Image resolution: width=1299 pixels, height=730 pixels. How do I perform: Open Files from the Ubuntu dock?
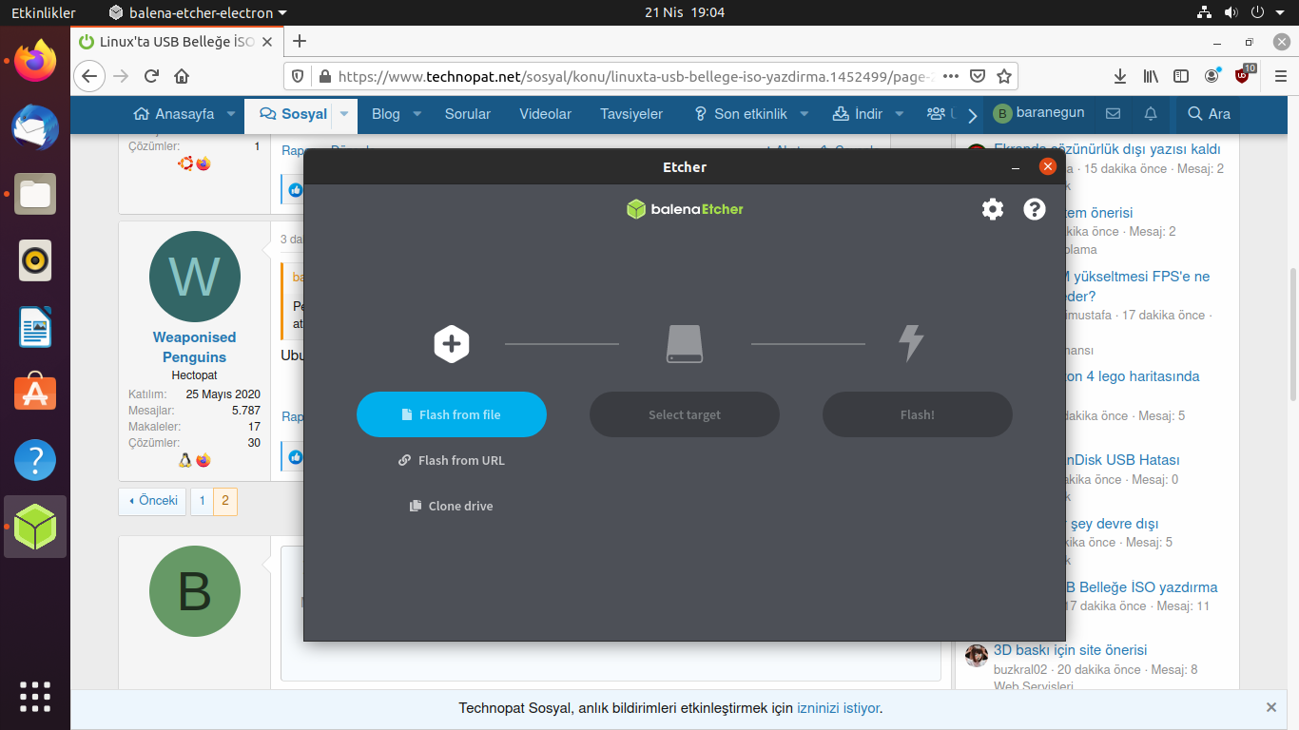tap(35, 194)
